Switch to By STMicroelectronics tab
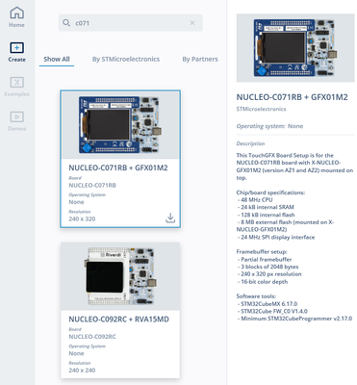 (x=126, y=59)
